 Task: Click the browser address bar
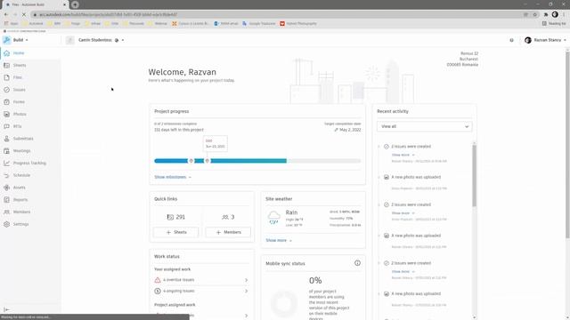tap(276, 14)
